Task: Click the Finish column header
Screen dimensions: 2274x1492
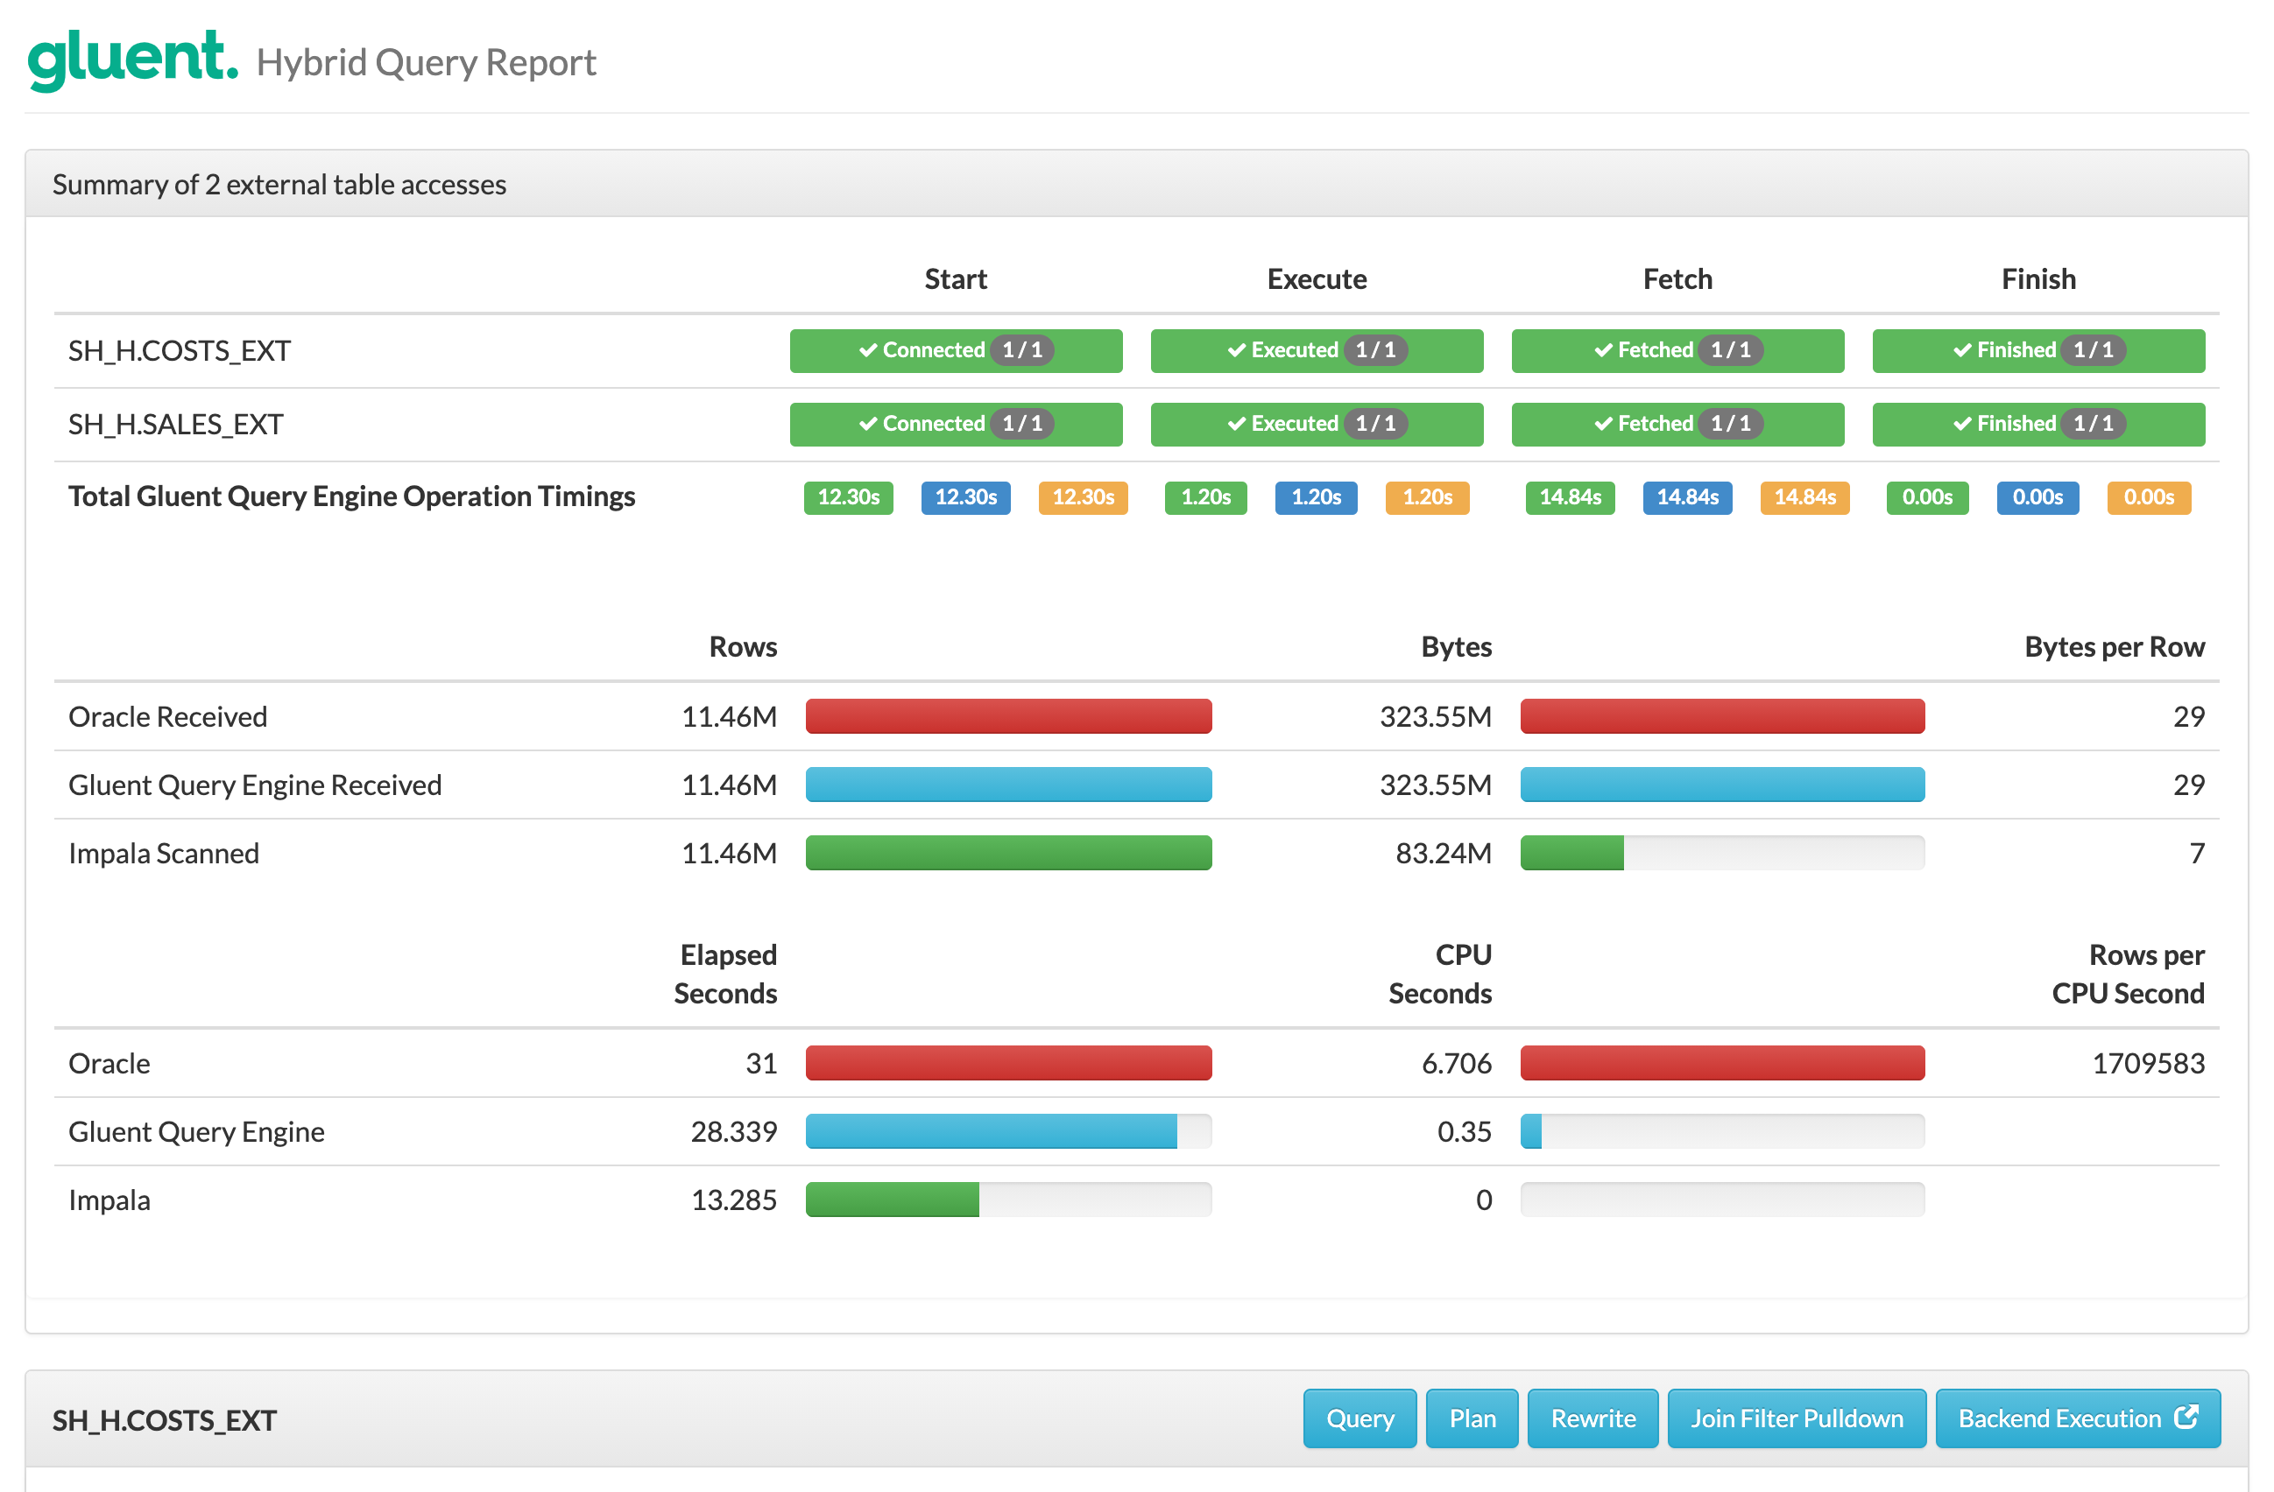Action: pos(2038,279)
